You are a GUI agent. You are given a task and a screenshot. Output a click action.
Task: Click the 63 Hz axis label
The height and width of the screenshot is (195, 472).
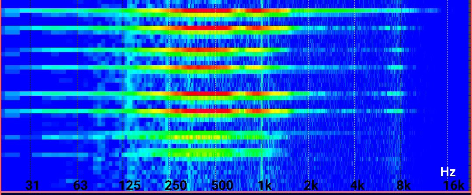click(x=80, y=185)
